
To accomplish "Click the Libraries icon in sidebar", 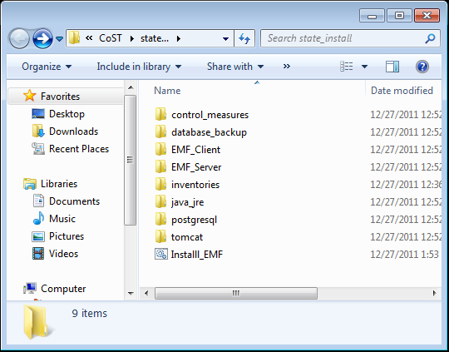I will point(30,184).
